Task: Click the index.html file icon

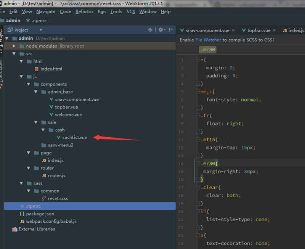Action: click(37, 69)
